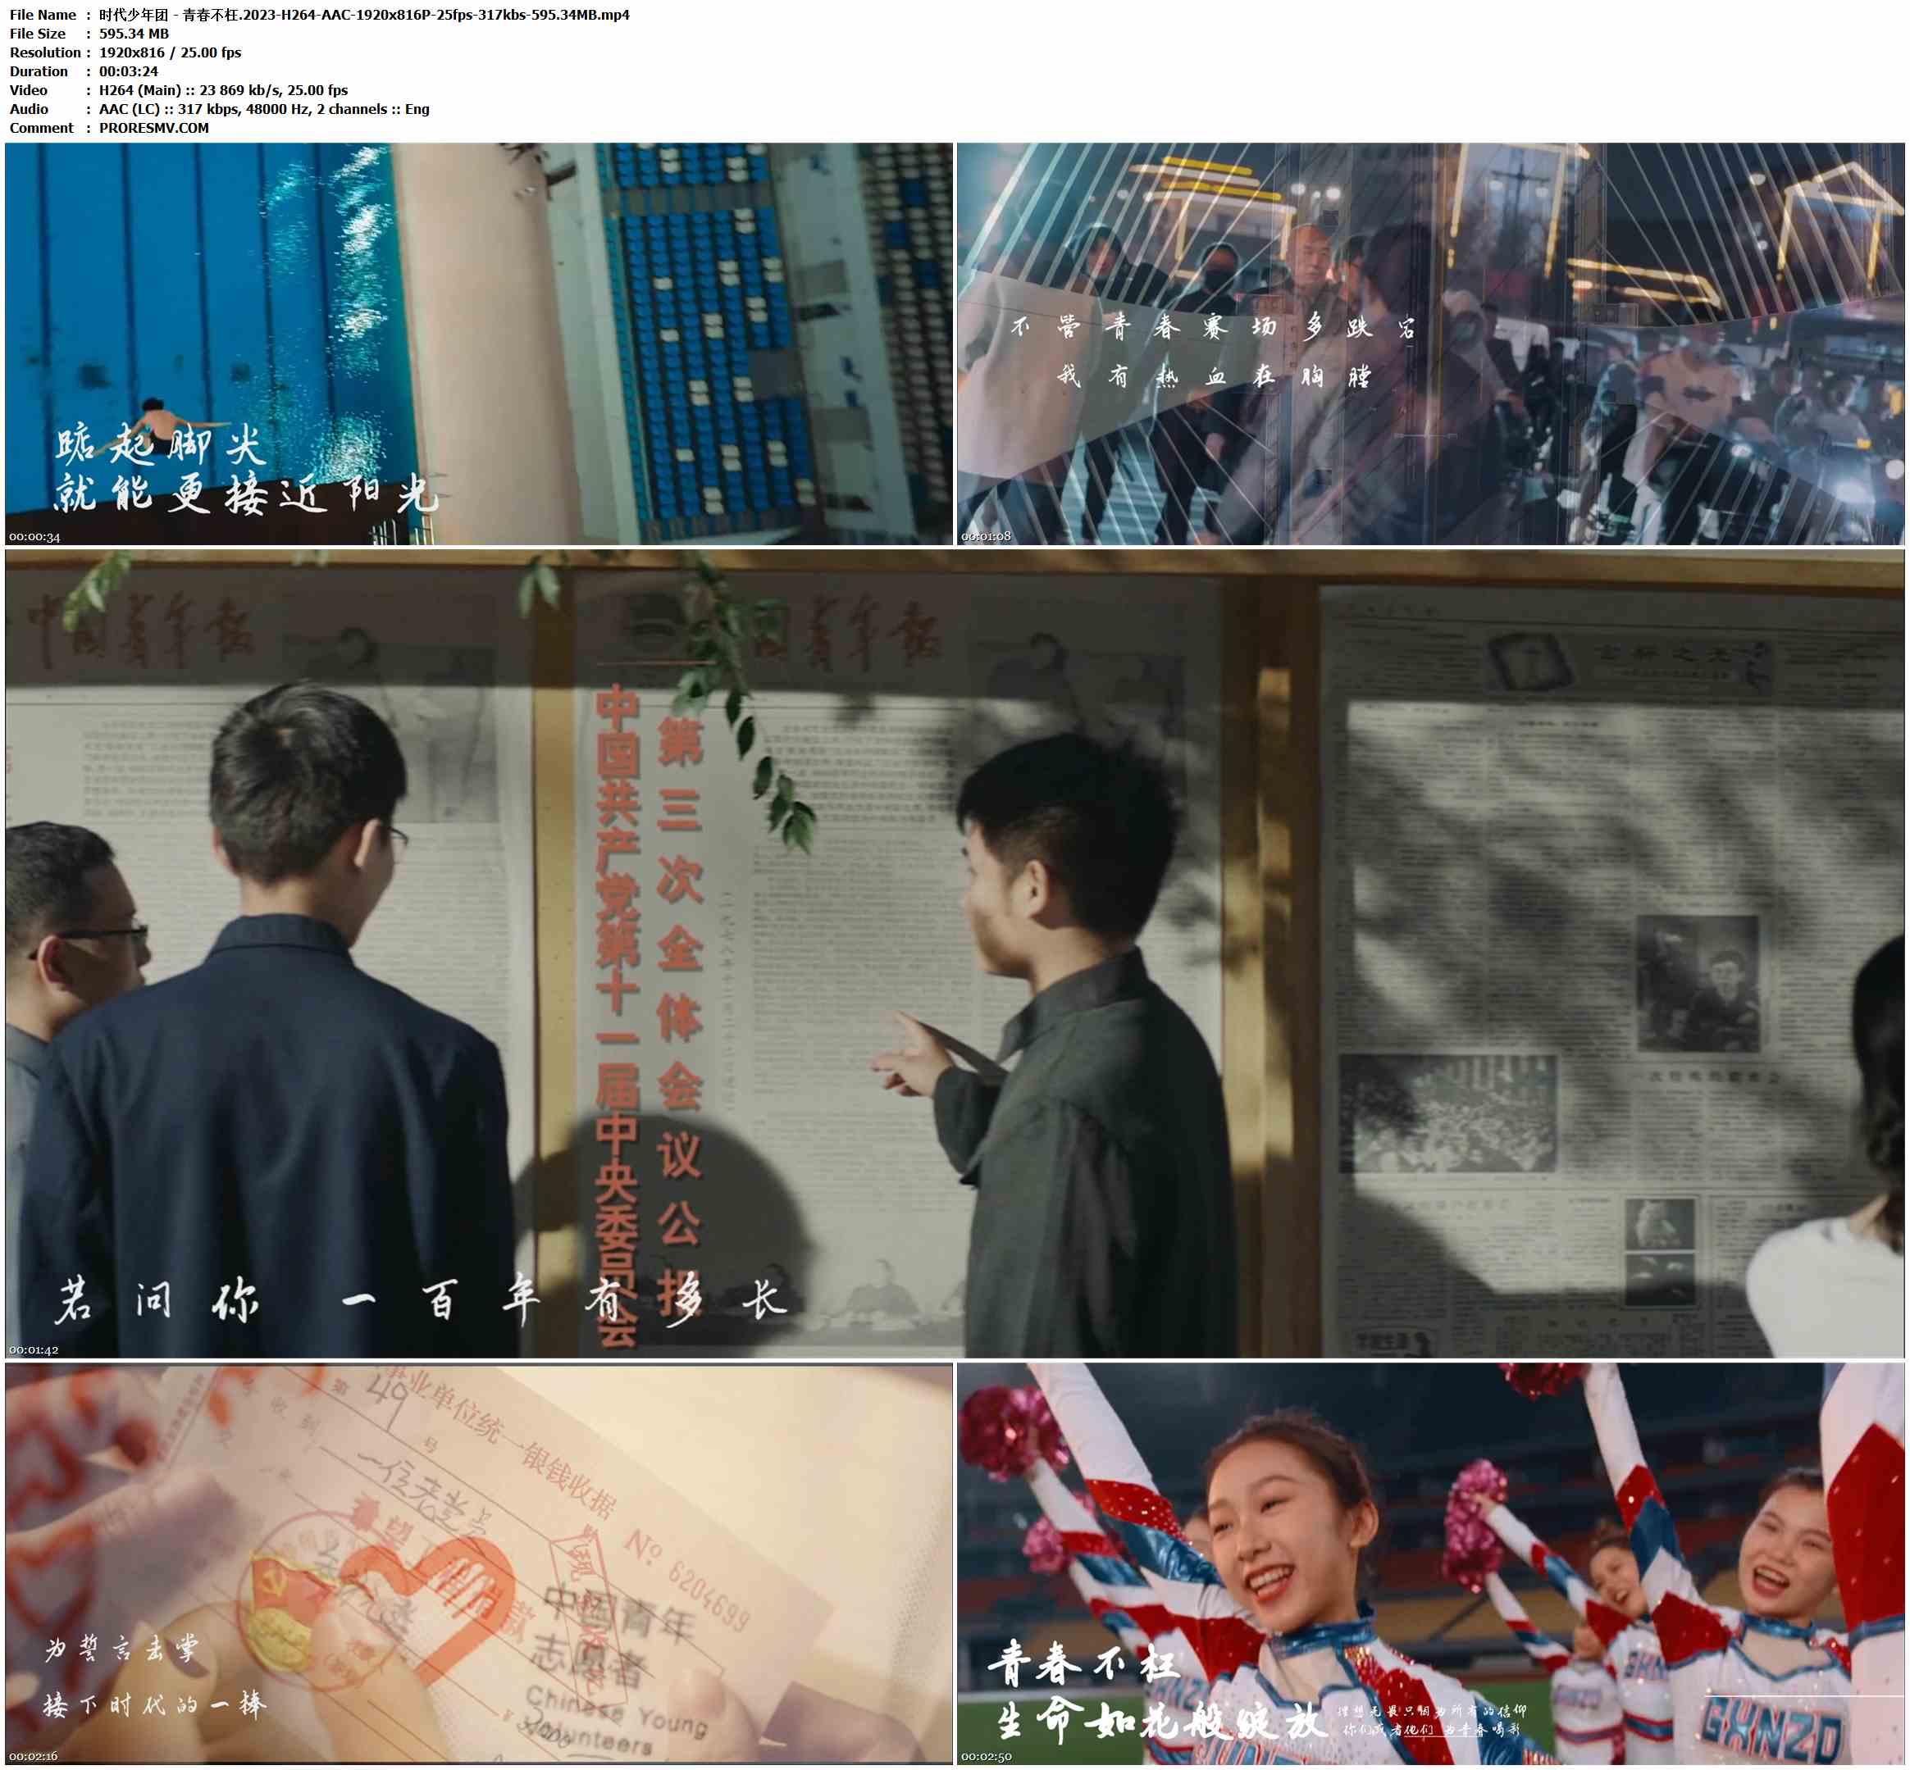Click the thumbnail at timestamp 00:00:34
Image resolution: width=1910 pixels, height=1770 pixels.
[x=479, y=344]
